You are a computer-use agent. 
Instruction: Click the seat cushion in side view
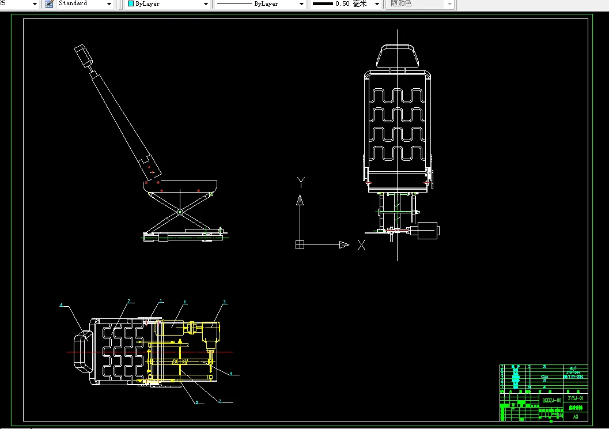[x=180, y=186]
